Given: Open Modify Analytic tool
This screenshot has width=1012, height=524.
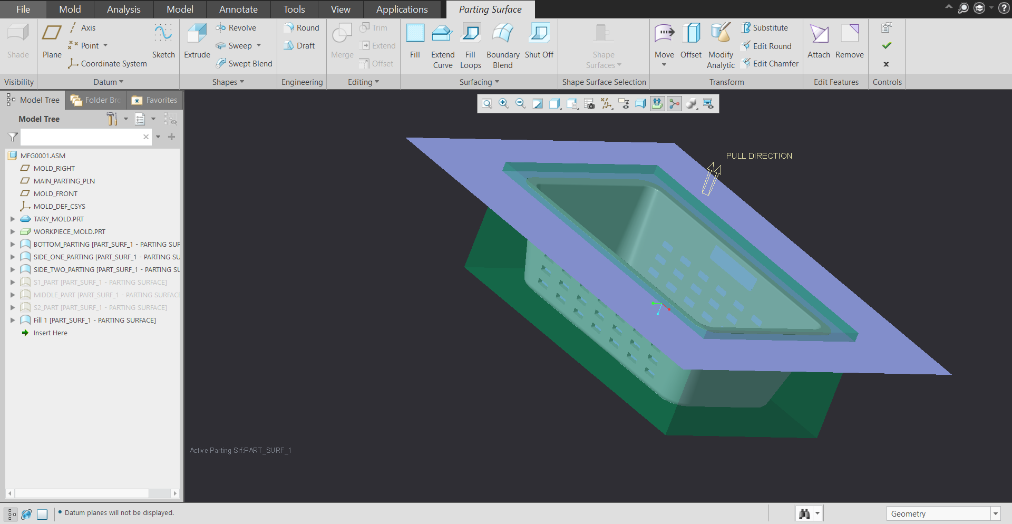Looking at the screenshot, I should 721,46.
